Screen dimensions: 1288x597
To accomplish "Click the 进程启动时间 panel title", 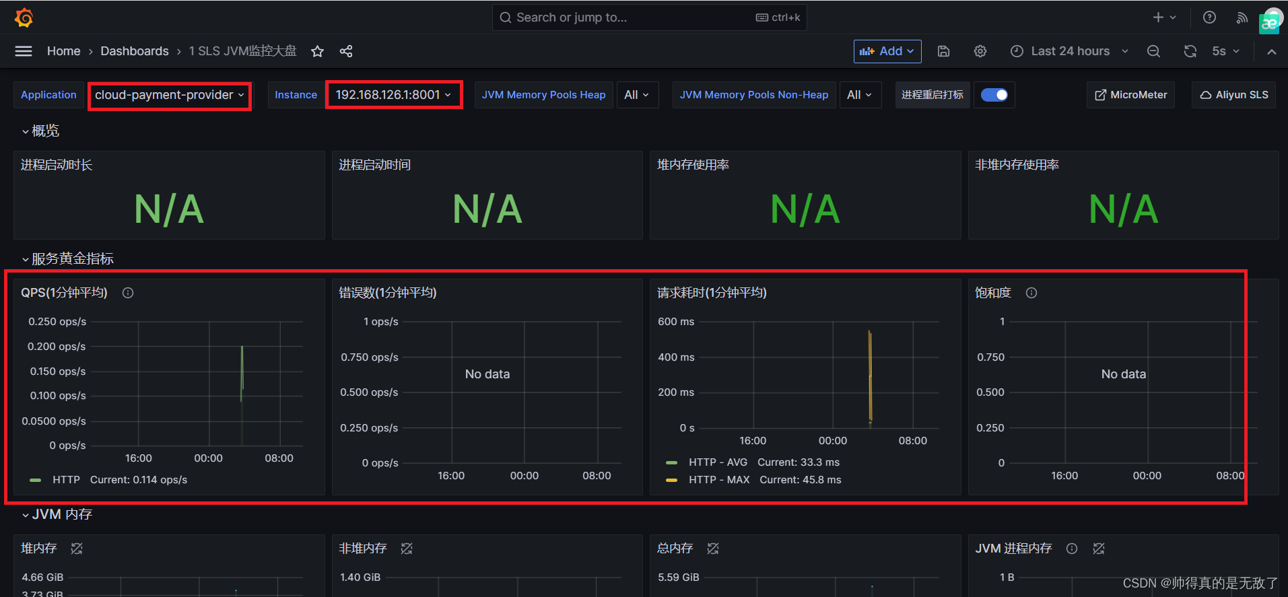I will [375, 165].
